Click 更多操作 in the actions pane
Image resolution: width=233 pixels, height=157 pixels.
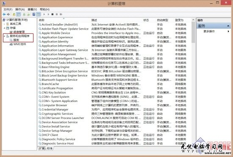click(x=209, y=31)
